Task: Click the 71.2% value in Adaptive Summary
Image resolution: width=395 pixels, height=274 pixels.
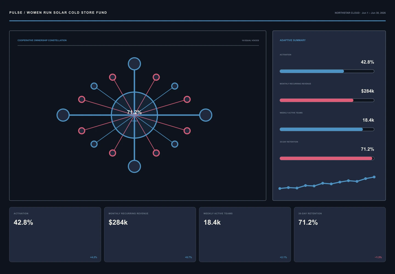Action: click(x=367, y=149)
